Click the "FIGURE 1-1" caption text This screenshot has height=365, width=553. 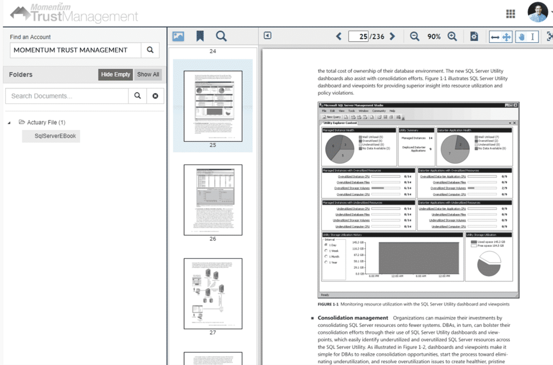pyautogui.click(x=328, y=304)
